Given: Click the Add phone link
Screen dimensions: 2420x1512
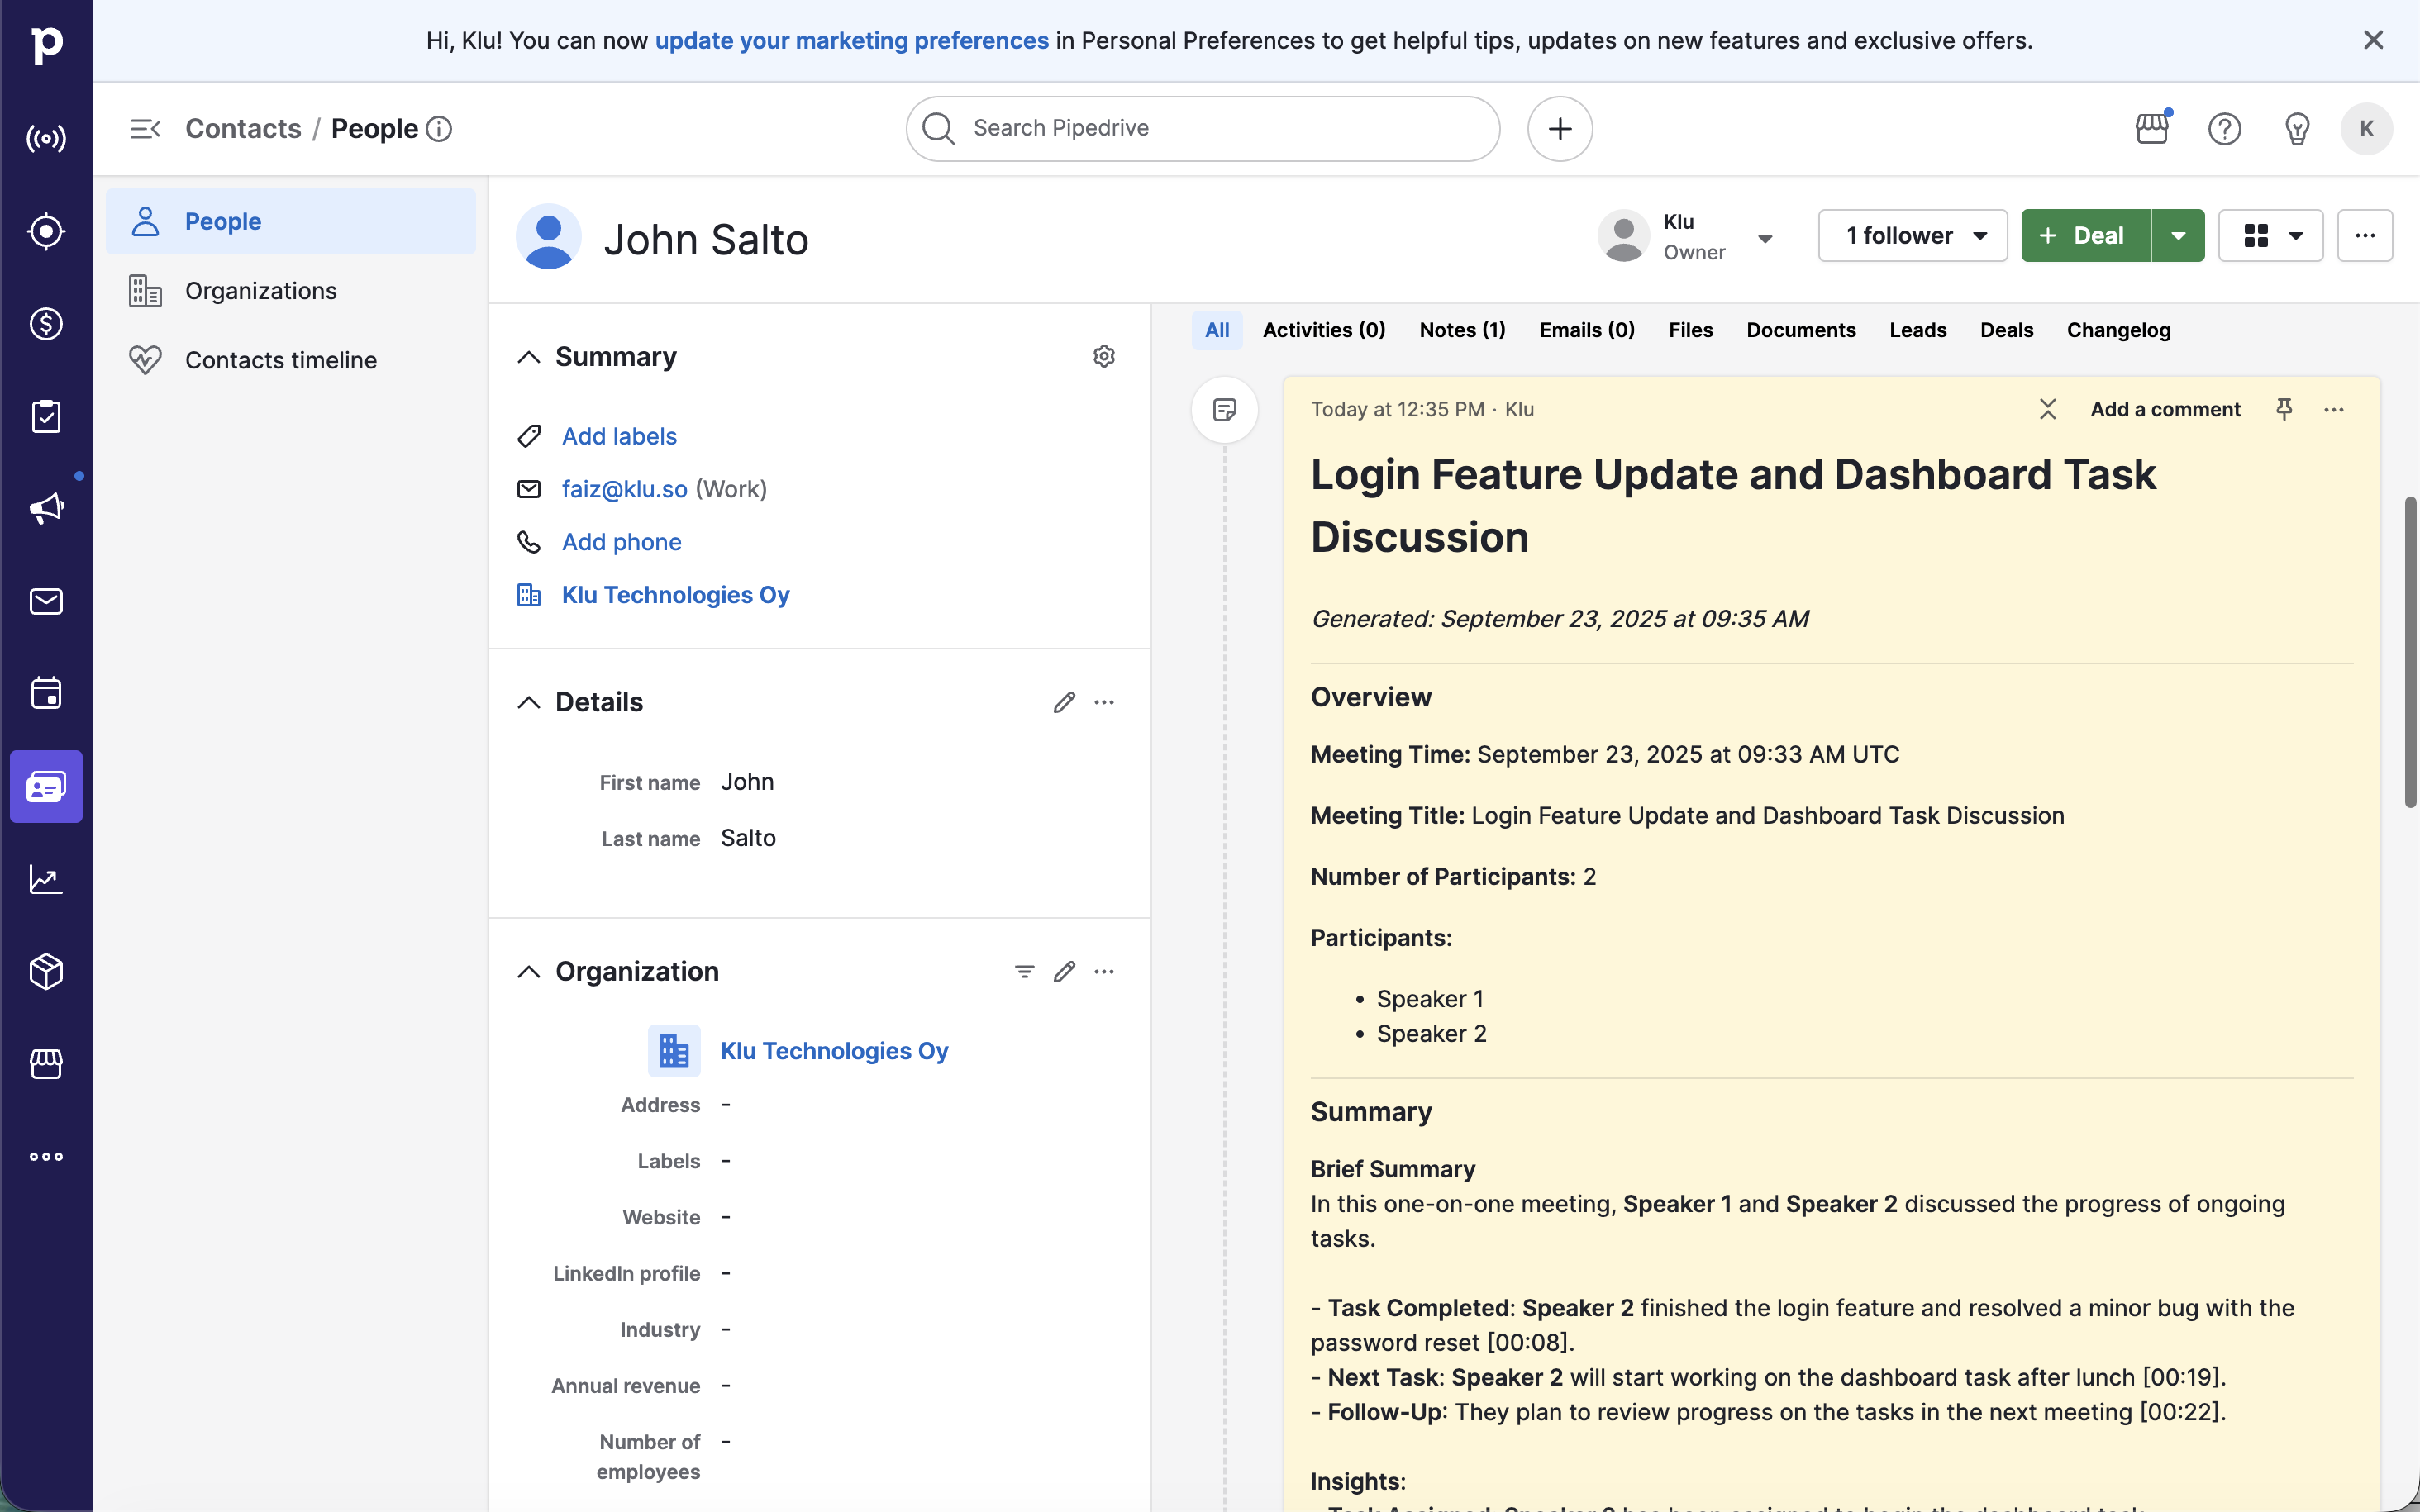Looking at the screenshot, I should [621, 542].
